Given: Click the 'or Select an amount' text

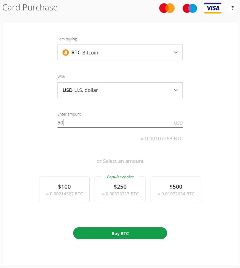Looking at the screenshot, I should tap(120, 161).
